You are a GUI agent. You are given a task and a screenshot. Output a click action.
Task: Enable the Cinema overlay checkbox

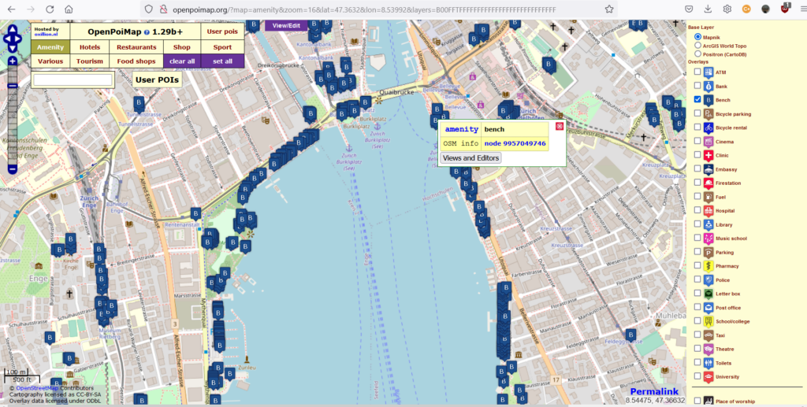pos(697,142)
